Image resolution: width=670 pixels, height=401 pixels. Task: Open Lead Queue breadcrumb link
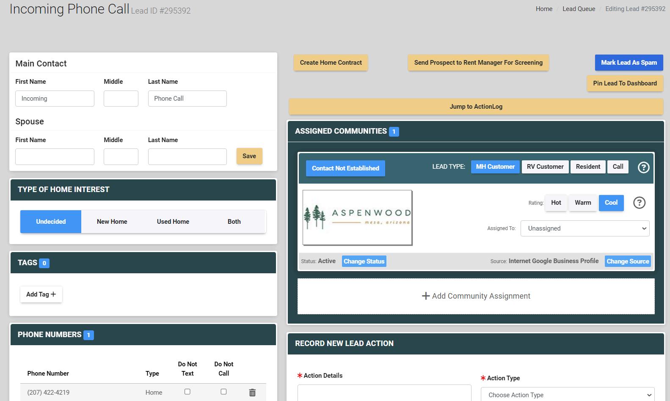(x=579, y=9)
